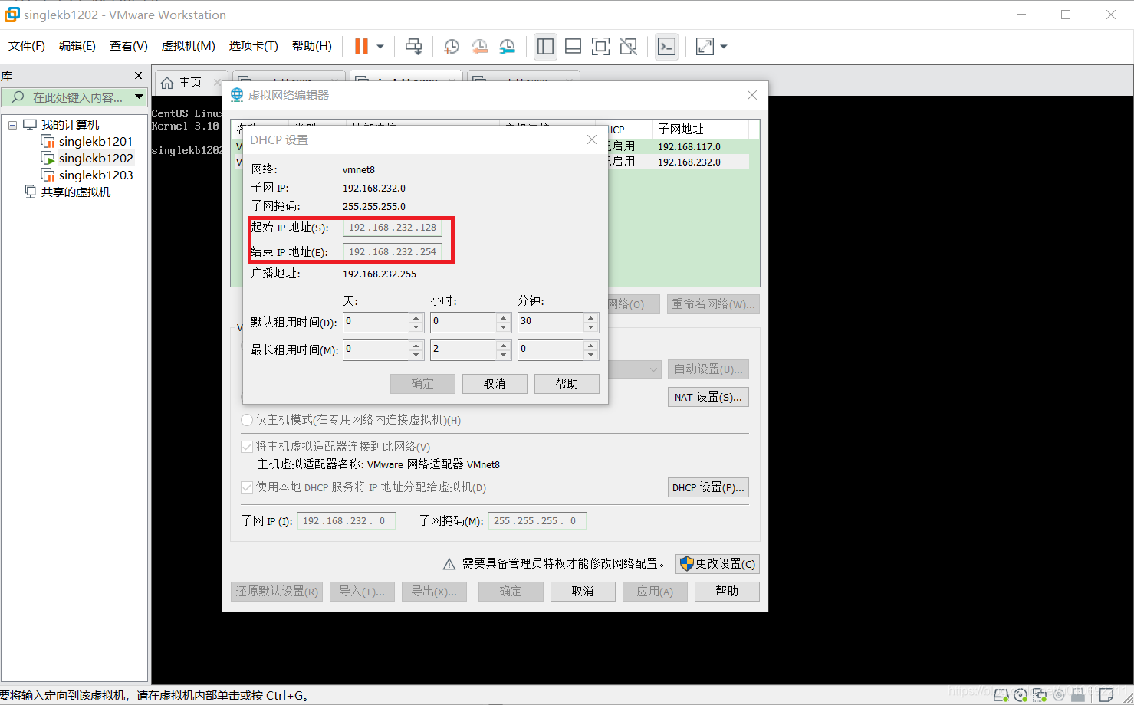
Task: Toggle 使用本地 DHCP 服务 checkbox
Action: pyautogui.click(x=247, y=487)
